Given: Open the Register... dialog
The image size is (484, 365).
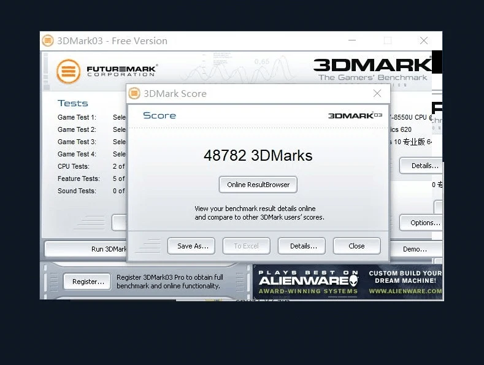Looking at the screenshot, I should pos(88,282).
